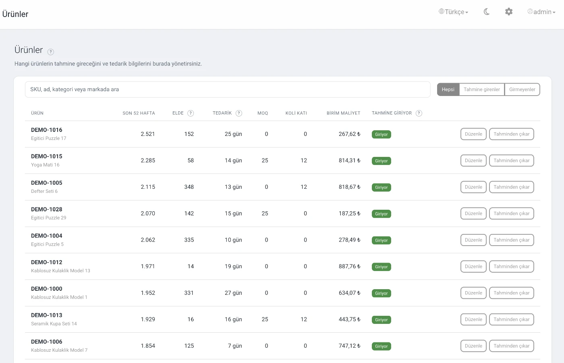564x363 pixels.
Task: Select product name DEMO-1015
Action: [47, 156]
